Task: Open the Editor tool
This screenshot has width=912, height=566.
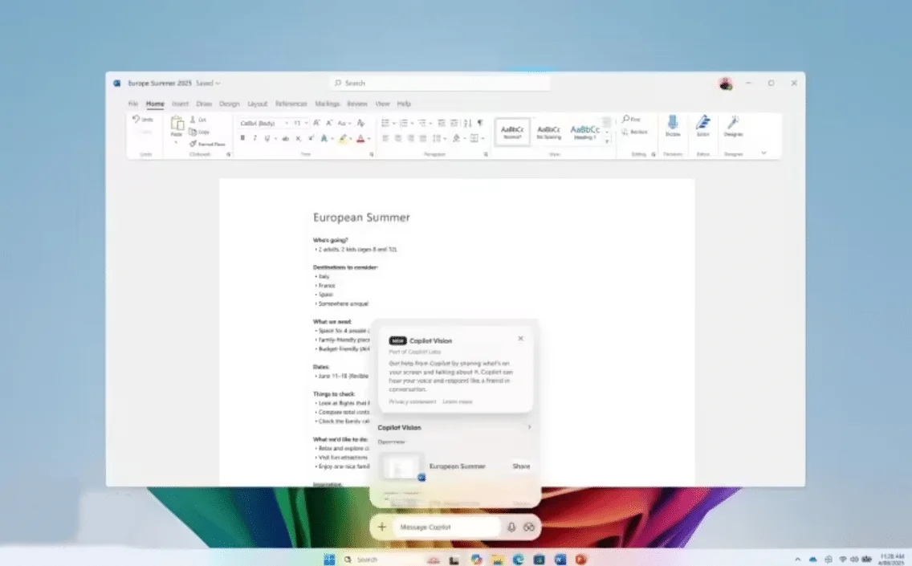Action: coord(702,125)
